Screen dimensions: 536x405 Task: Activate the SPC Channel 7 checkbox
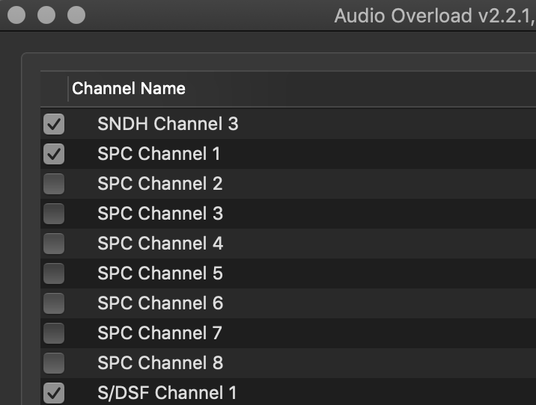tap(54, 333)
